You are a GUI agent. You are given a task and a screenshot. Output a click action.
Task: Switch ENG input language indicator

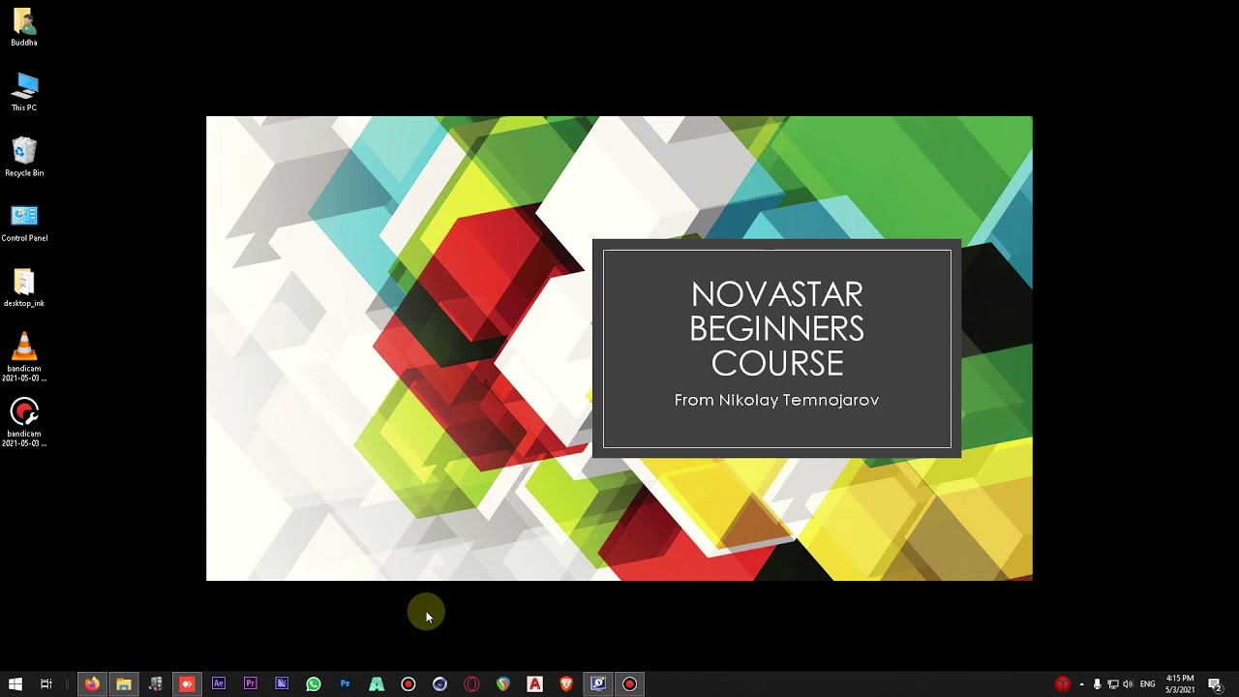(1148, 684)
